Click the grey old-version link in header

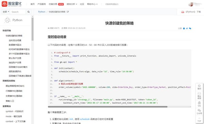pos(112,4)
